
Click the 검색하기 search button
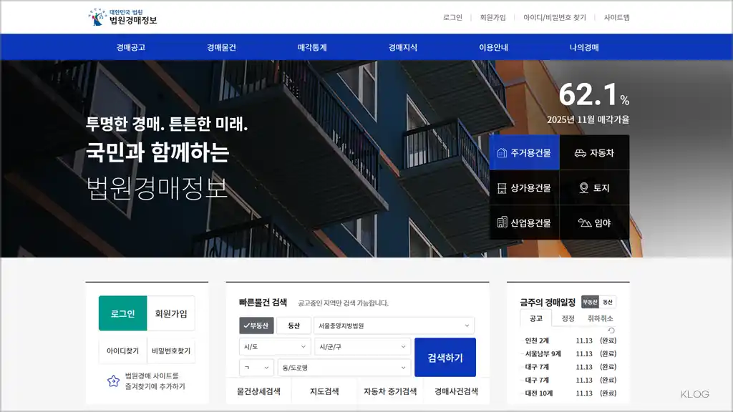[445, 356]
